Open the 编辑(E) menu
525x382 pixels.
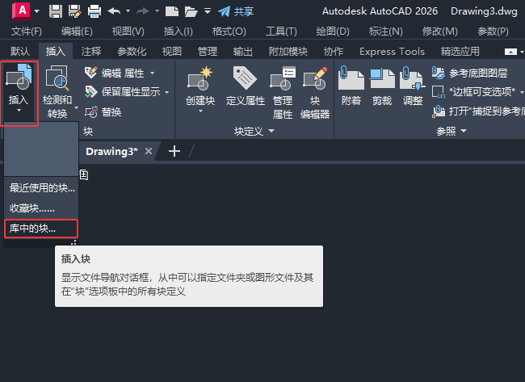tap(77, 31)
